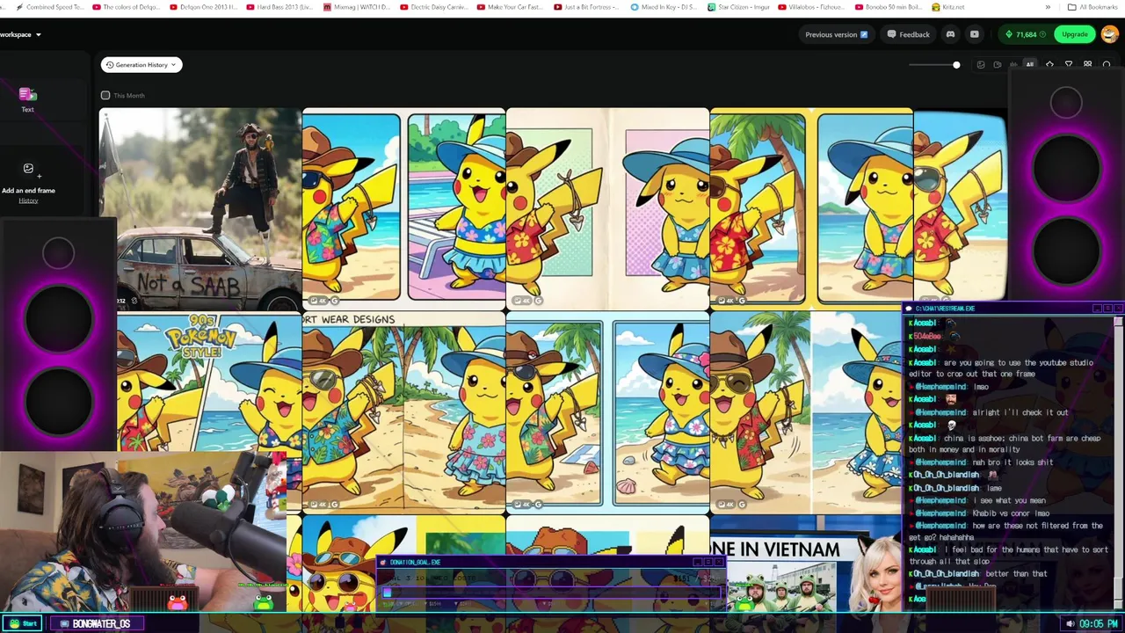Open the Combined Speed bookmark
The height and width of the screenshot is (633, 1125).
(50, 7)
